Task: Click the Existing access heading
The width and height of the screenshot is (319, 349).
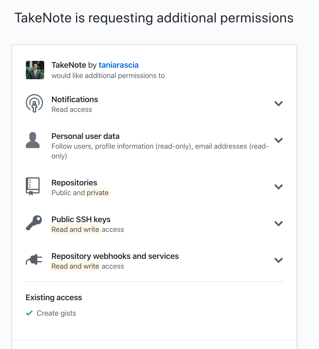Action: pos(54,298)
